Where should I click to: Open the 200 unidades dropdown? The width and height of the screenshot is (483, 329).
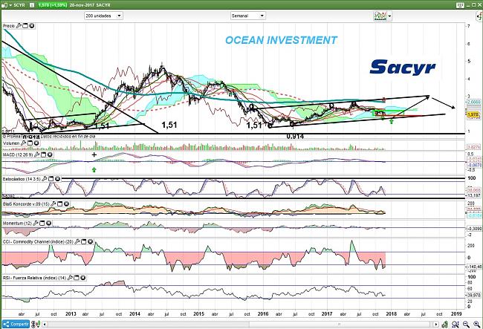103,16
